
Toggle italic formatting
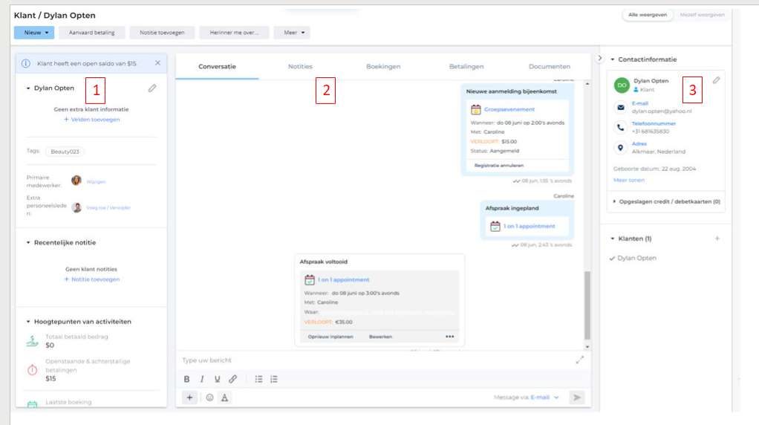point(202,379)
